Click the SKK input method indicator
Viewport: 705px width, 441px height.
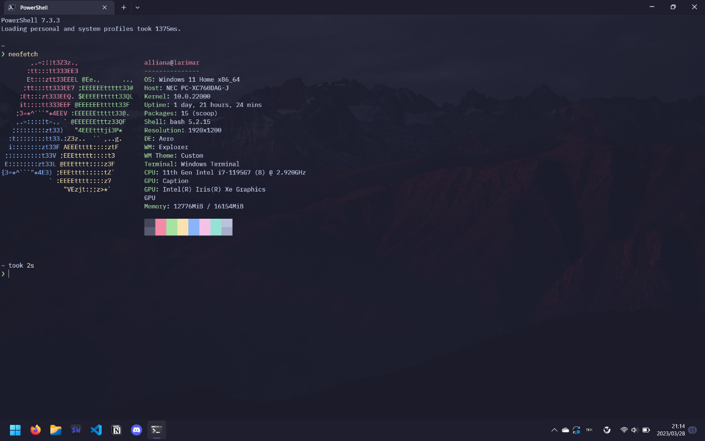pos(589,430)
